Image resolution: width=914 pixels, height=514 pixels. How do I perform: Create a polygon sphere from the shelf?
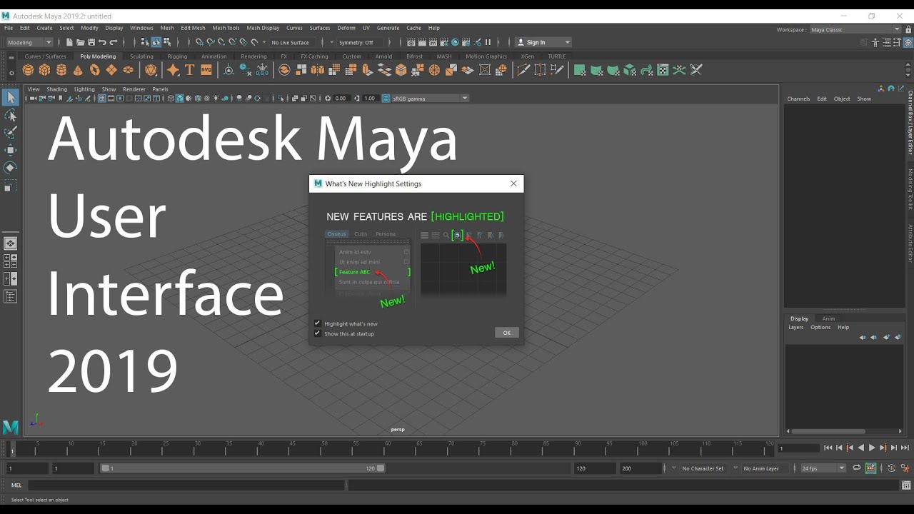coord(28,70)
